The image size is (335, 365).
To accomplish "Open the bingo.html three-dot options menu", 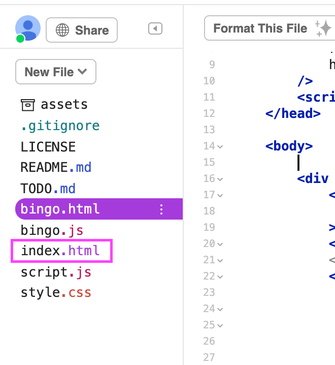I will (161, 209).
